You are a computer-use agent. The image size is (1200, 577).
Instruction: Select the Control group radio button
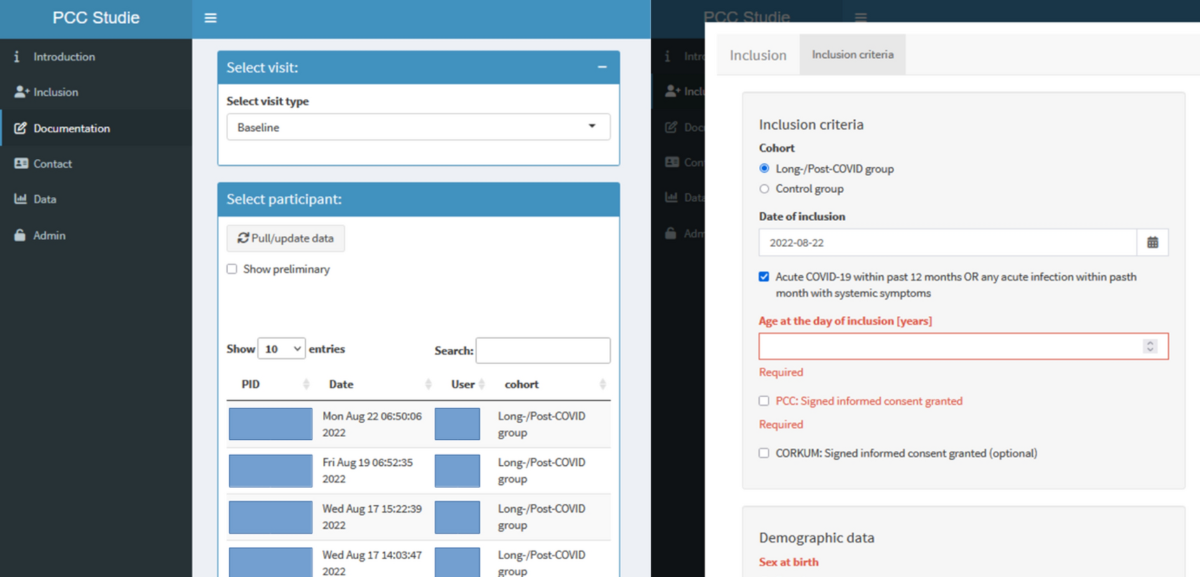click(764, 189)
